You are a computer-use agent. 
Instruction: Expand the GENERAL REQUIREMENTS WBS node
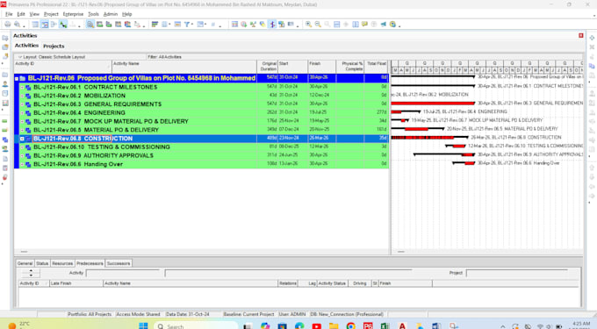pos(22,104)
